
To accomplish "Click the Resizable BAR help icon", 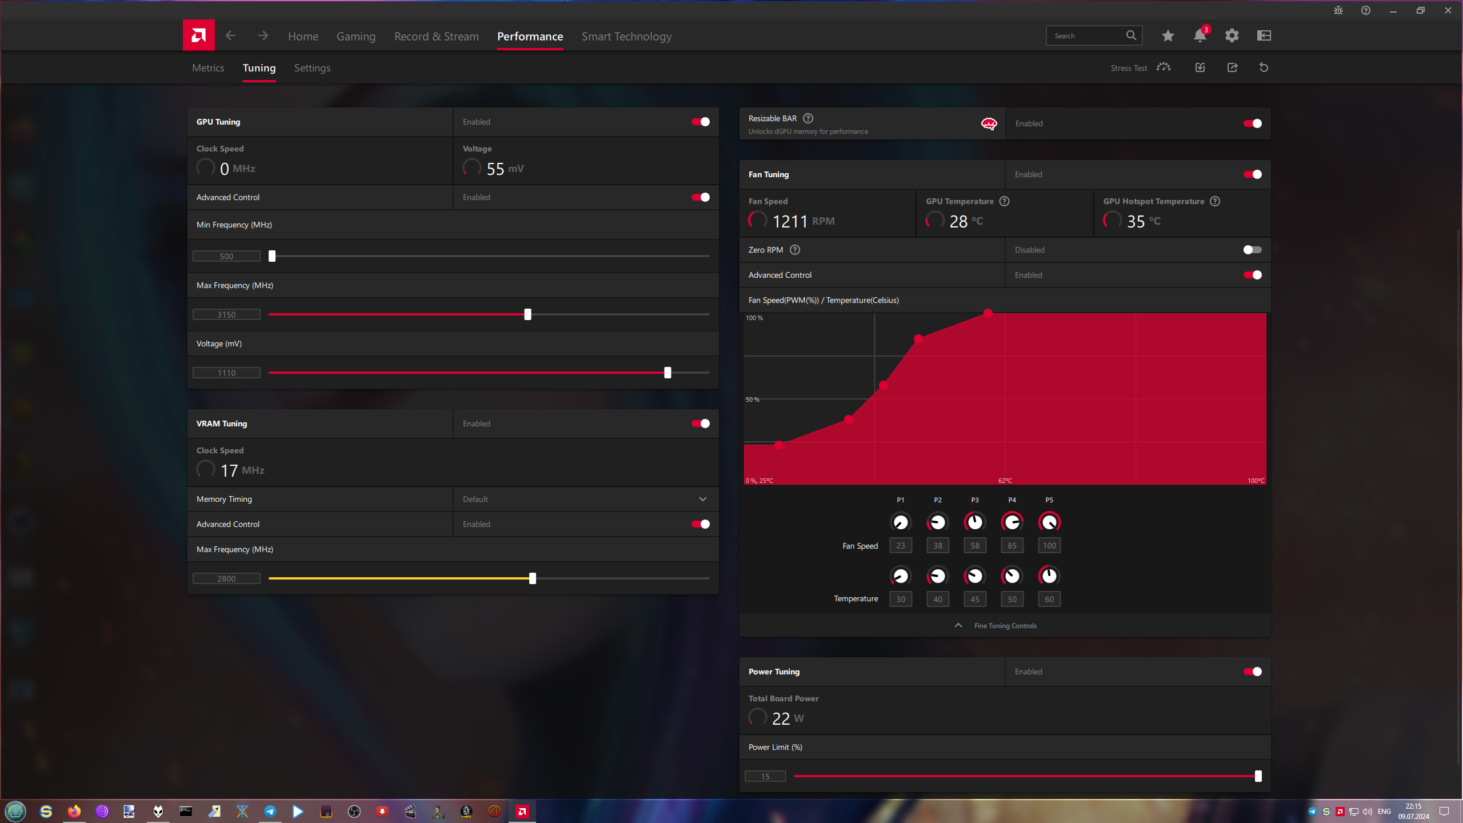I will tap(808, 118).
